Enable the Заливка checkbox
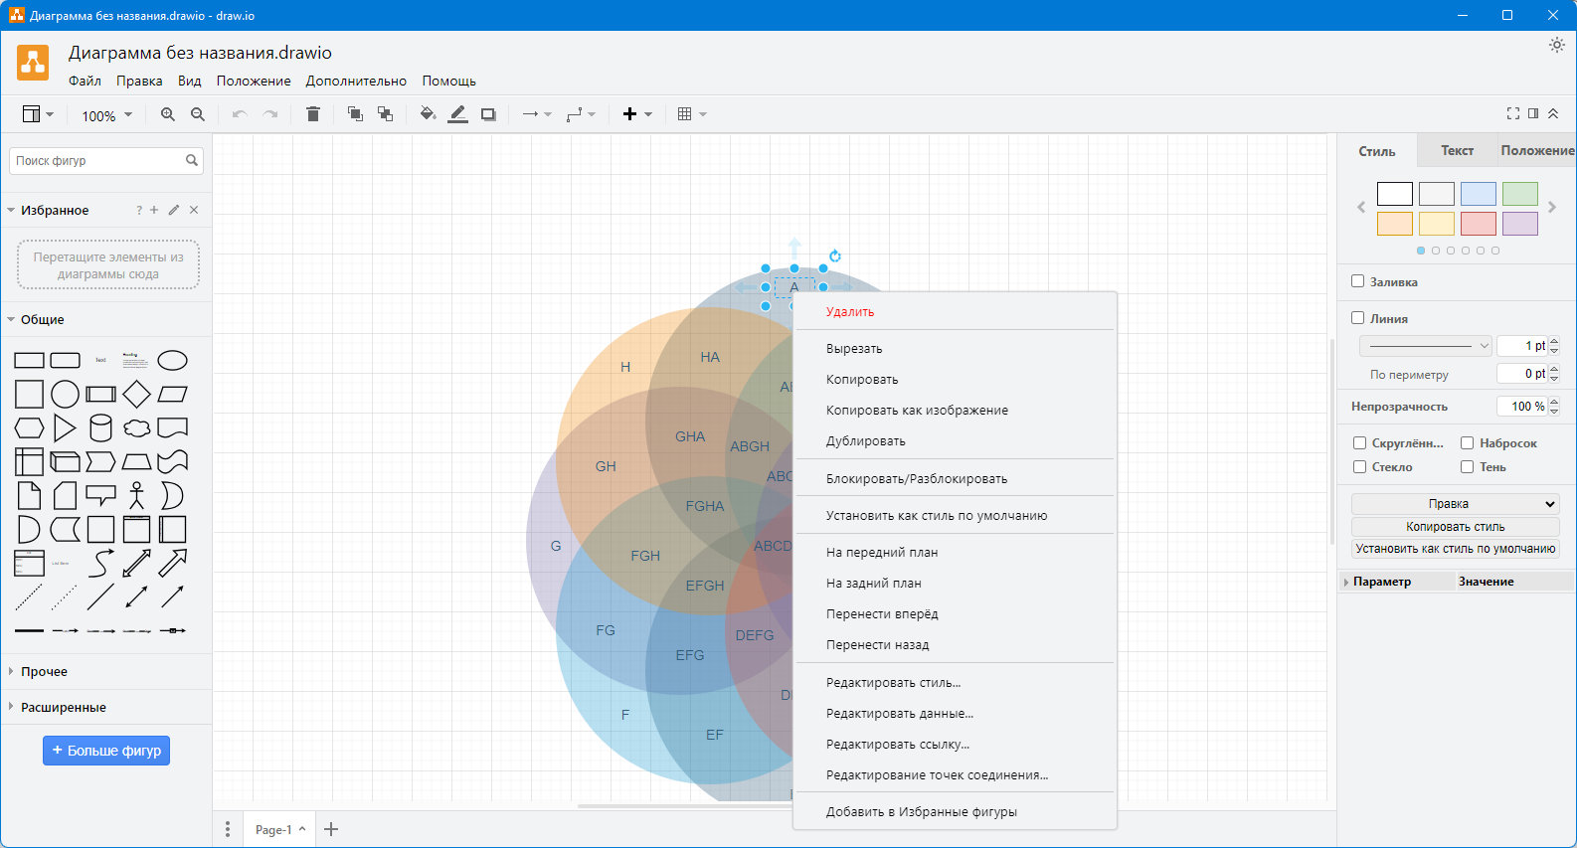1577x848 pixels. click(x=1357, y=281)
